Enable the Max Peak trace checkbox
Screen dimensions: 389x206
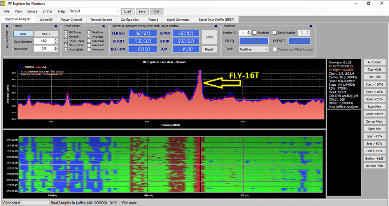pos(89,41)
